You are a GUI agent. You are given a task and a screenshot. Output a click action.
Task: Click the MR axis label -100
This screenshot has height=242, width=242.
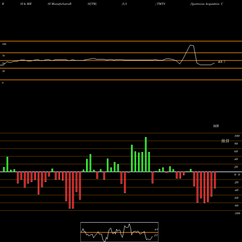[x=237, y=213]
